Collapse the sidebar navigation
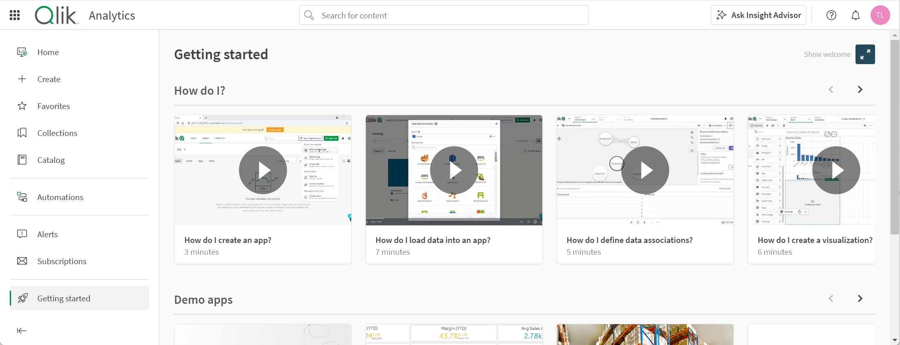The height and width of the screenshot is (345, 900). (x=22, y=330)
